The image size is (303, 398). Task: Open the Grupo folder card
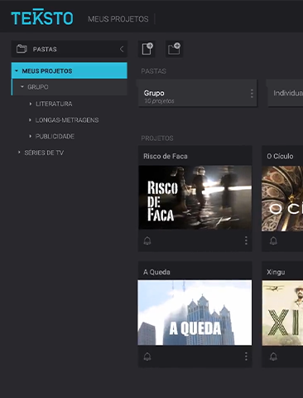click(198, 93)
